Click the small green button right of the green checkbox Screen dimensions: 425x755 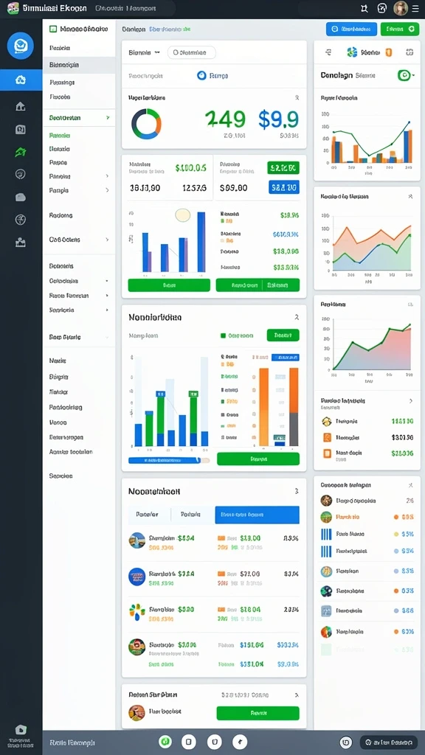pos(283,335)
